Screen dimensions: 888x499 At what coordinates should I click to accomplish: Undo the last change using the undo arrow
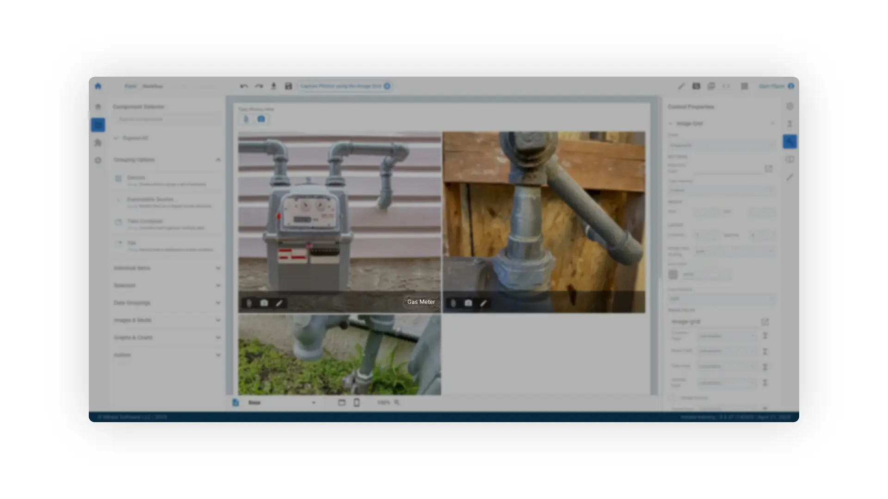point(244,86)
